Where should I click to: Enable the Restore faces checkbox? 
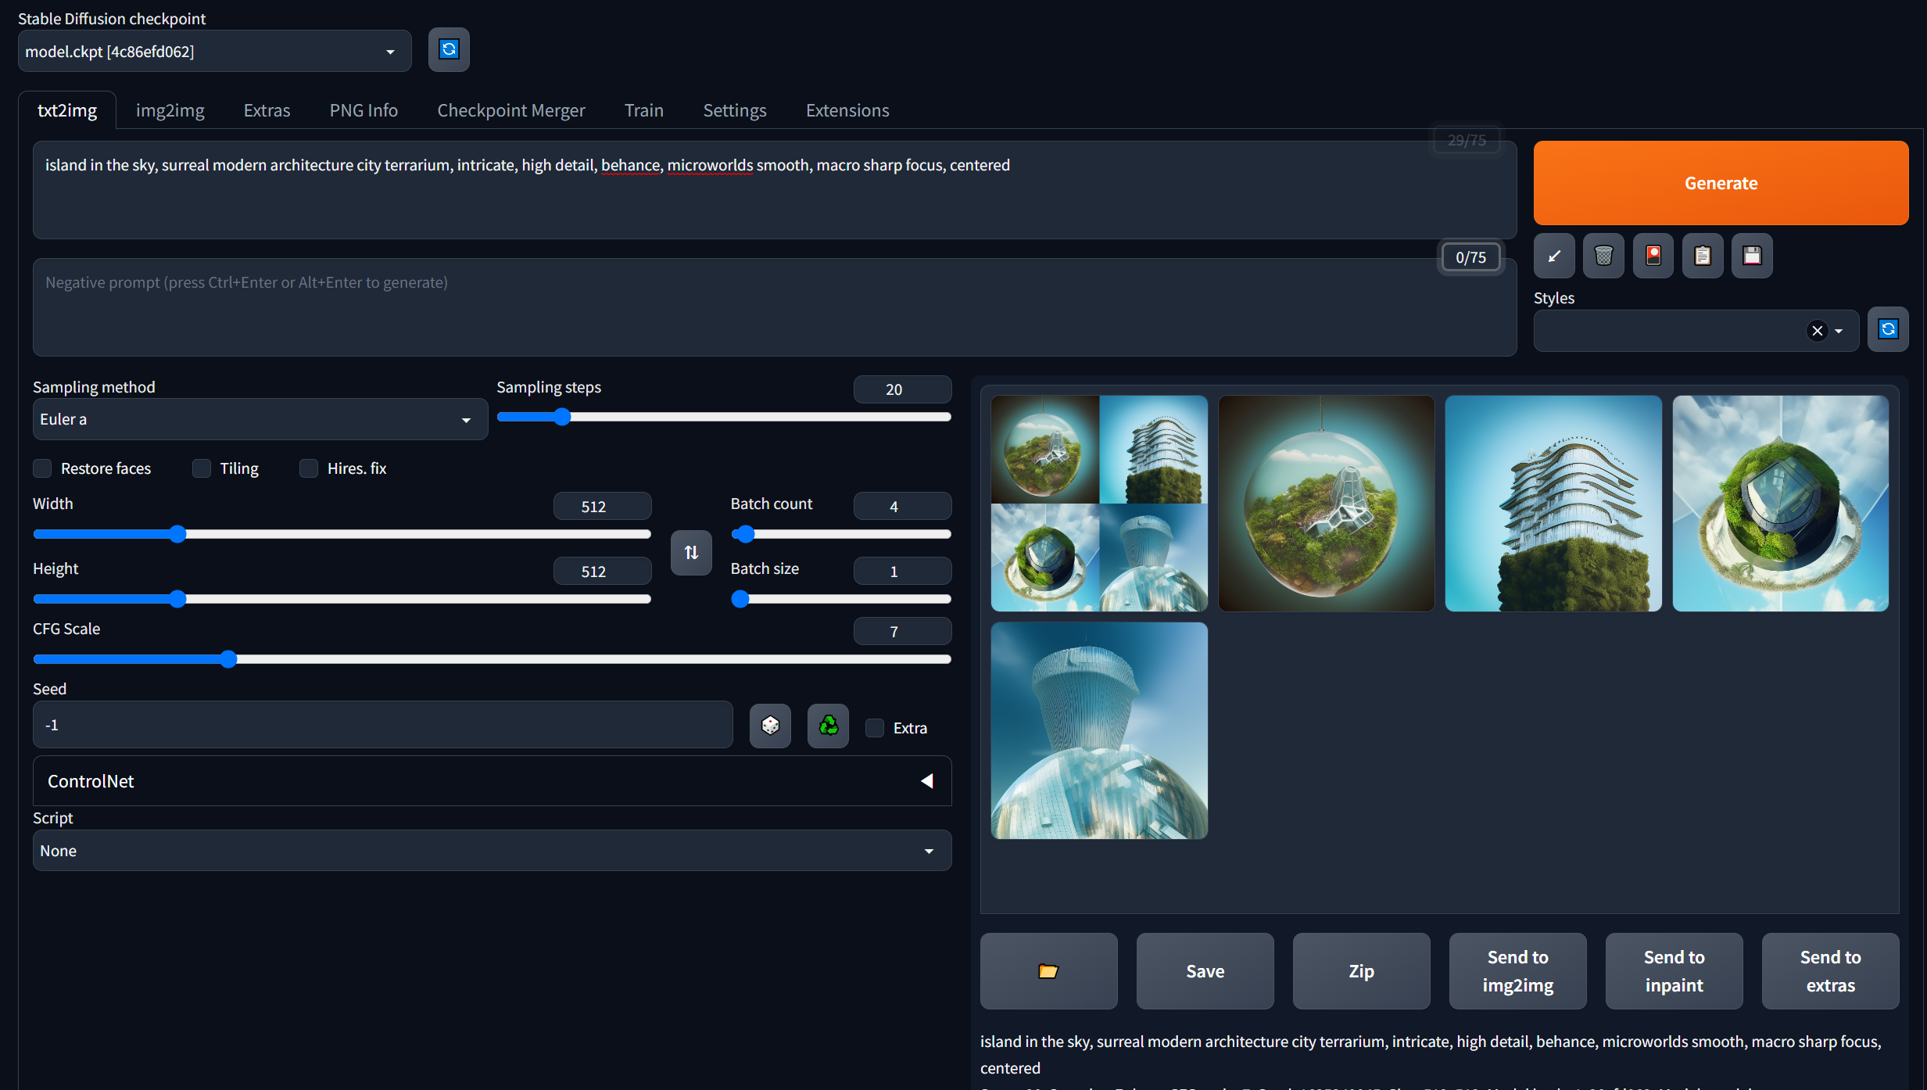coord(42,468)
